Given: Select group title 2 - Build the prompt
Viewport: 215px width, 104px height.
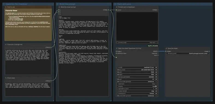Looking at the screenshot, I should click(66, 4).
